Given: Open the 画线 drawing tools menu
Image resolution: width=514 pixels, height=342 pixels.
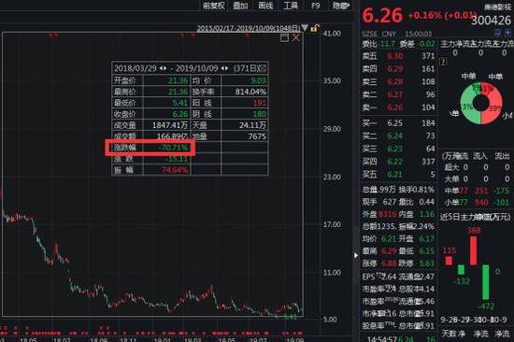Looking at the screenshot, I should (265, 6).
